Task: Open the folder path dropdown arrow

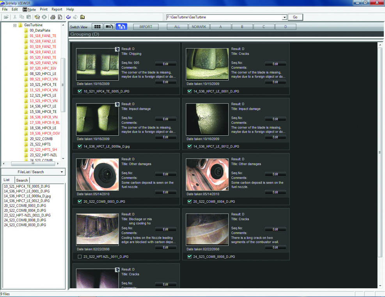Action: coord(284,17)
